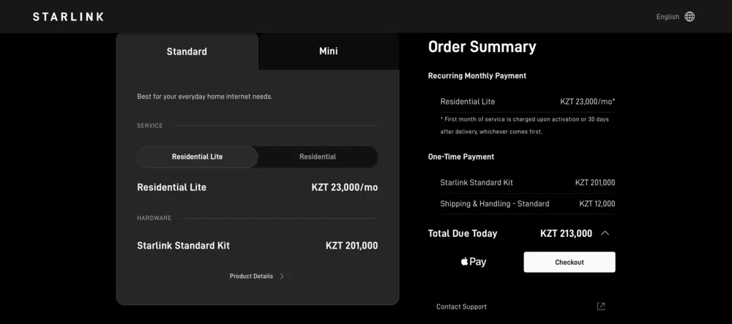
Task: Click the Starlink logo in the header
Action: pyautogui.click(x=68, y=17)
